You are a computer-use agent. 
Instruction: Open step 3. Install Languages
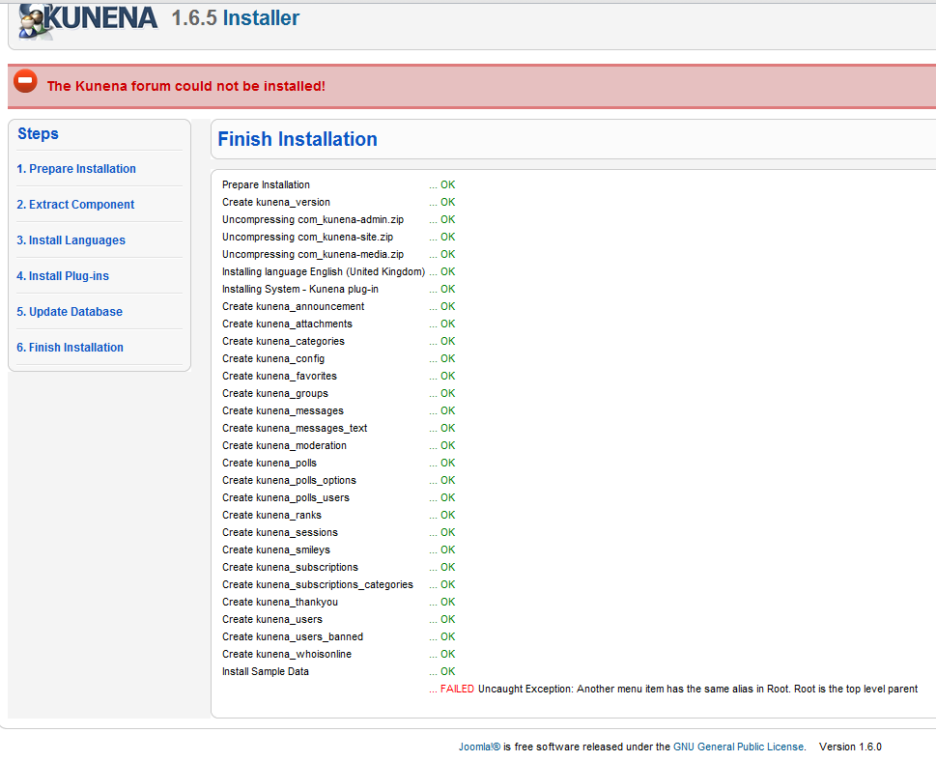click(x=71, y=240)
